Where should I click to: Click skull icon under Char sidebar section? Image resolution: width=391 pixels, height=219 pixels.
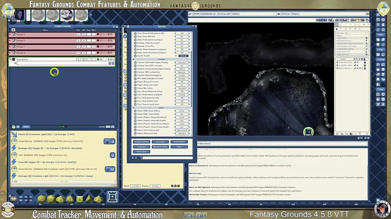point(383,99)
